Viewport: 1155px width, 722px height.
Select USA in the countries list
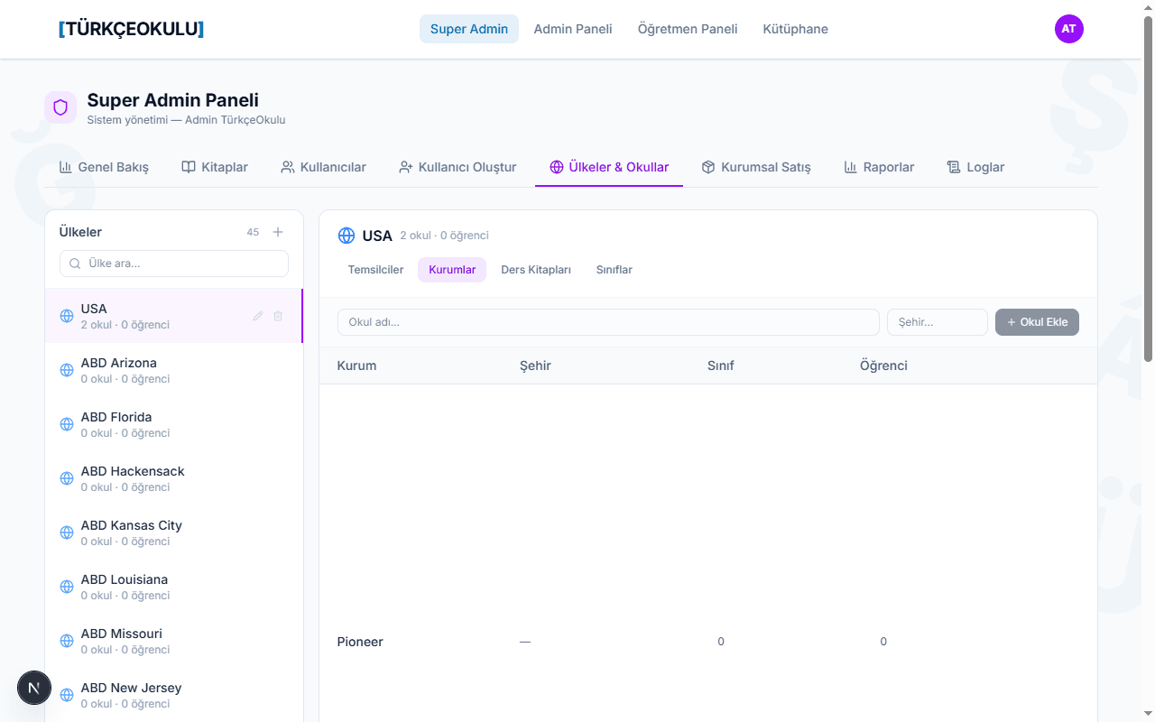click(174, 316)
